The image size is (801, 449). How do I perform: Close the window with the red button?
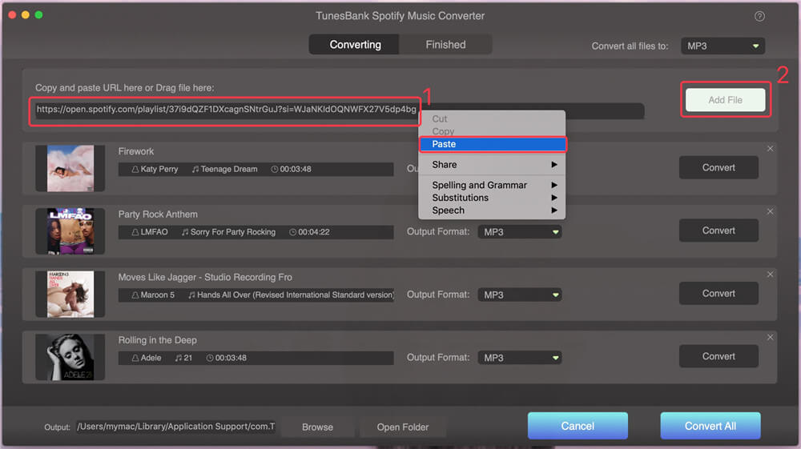[12, 14]
